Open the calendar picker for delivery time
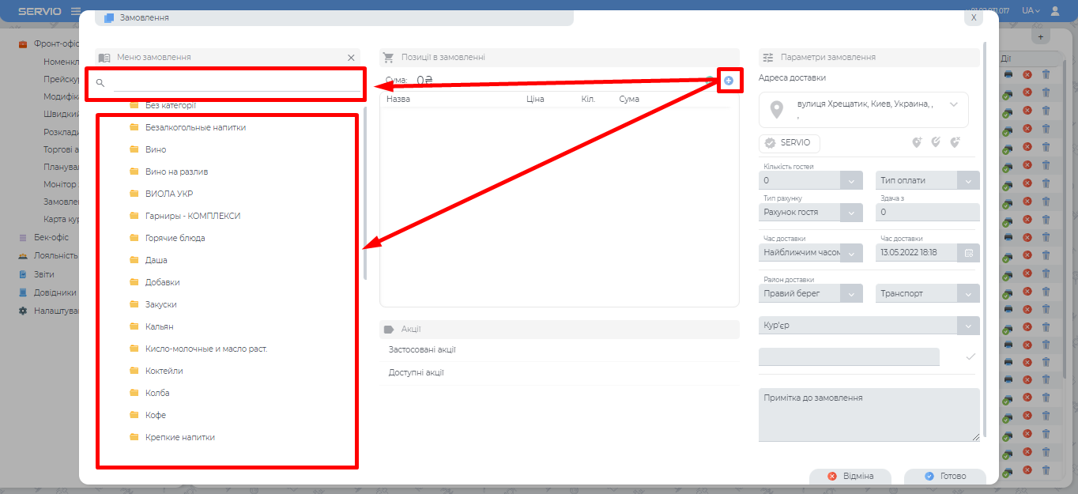Screen dimensions: 1078x494 pyautogui.click(x=968, y=253)
